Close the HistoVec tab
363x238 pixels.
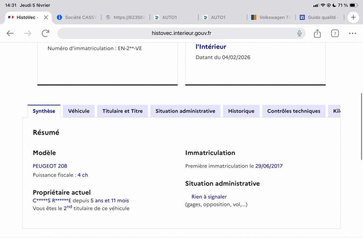(x=46, y=18)
